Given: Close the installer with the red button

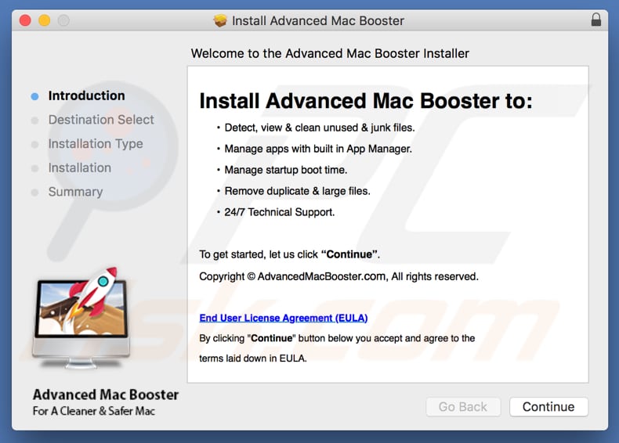Looking at the screenshot, I should point(25,20).
